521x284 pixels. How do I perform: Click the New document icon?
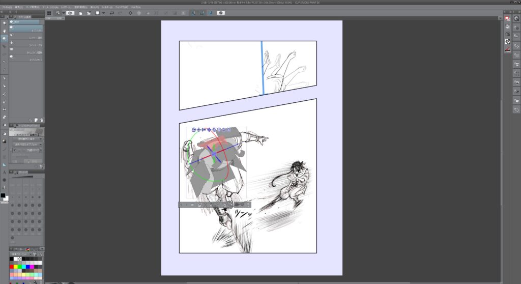[80, 13]
